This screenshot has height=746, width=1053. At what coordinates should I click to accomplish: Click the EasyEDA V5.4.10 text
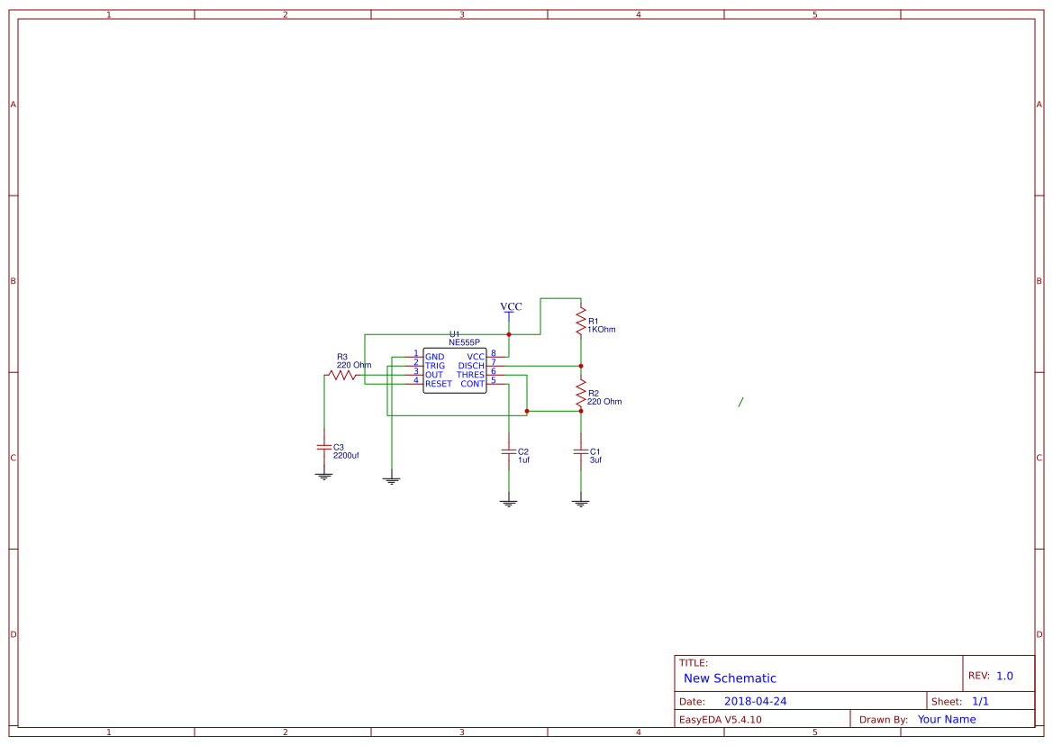(721, 720)
